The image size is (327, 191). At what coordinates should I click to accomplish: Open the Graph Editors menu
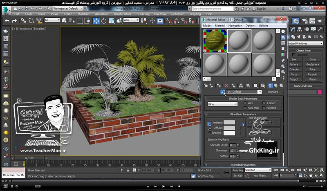tap(122, 14)
